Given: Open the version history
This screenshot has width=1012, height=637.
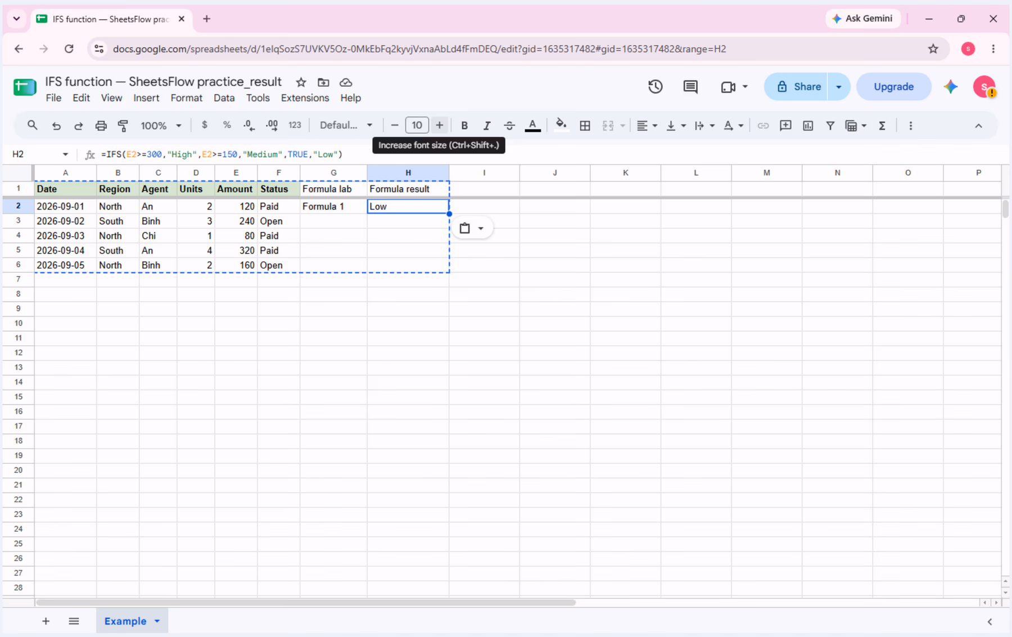Looking at the screenshot, I should pos(656,87).
